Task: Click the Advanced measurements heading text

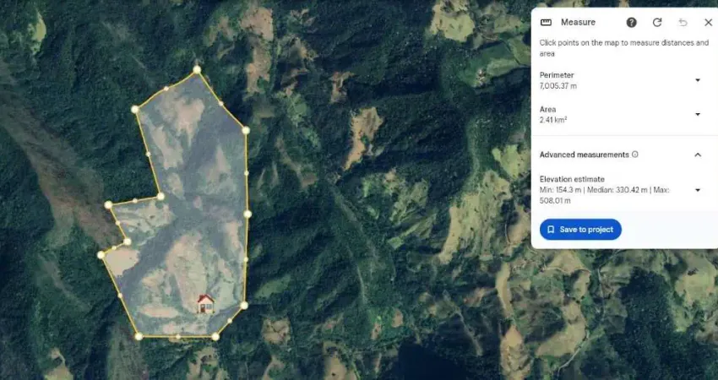Action: tap(585, 155)
